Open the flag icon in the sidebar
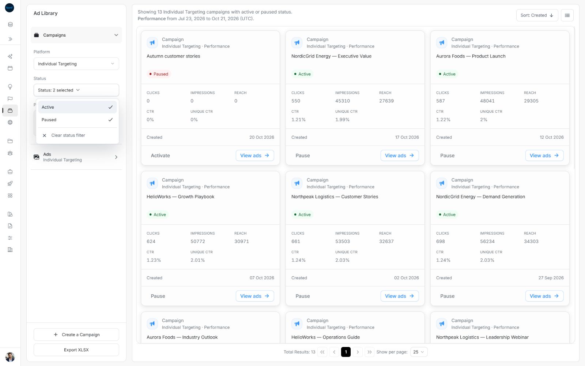 [10, 99]
